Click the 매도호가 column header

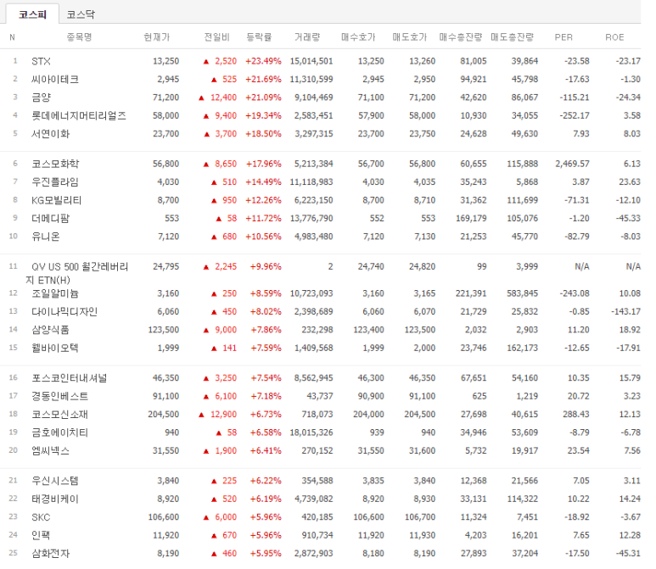410,37
